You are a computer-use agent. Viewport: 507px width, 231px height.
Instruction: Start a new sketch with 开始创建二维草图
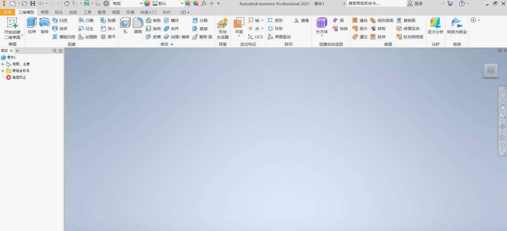(x=12, y=28)
